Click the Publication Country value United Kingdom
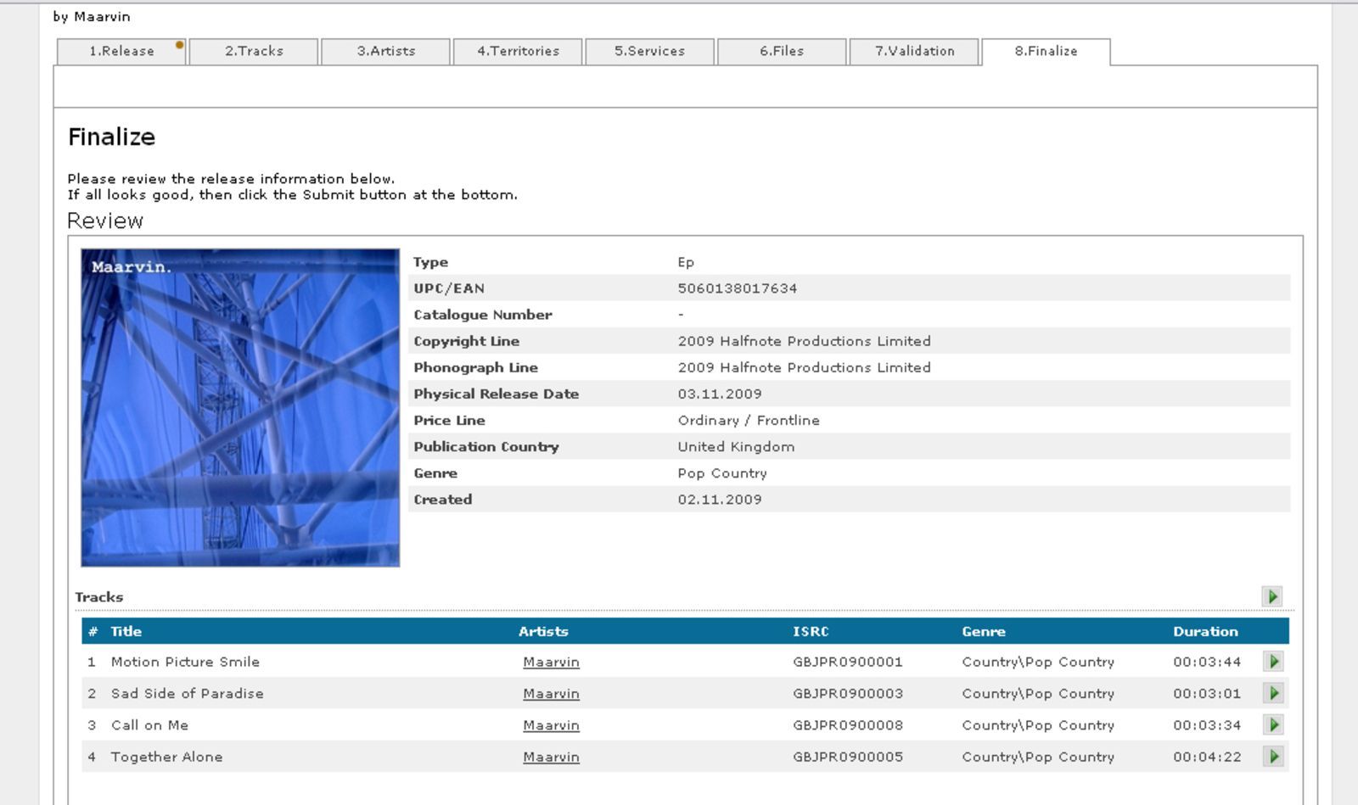Image resolution: width=1358 pixels, height=805 pixels. 736,447
